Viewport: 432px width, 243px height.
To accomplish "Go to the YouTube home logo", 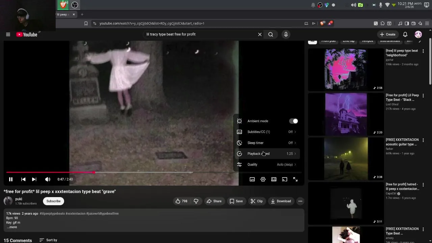I will click(27, 34).
